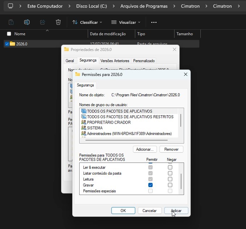Expand the chevron after Arquivos de Programas
The width and height of the screenshot is (246, 229).
[174, 6]
